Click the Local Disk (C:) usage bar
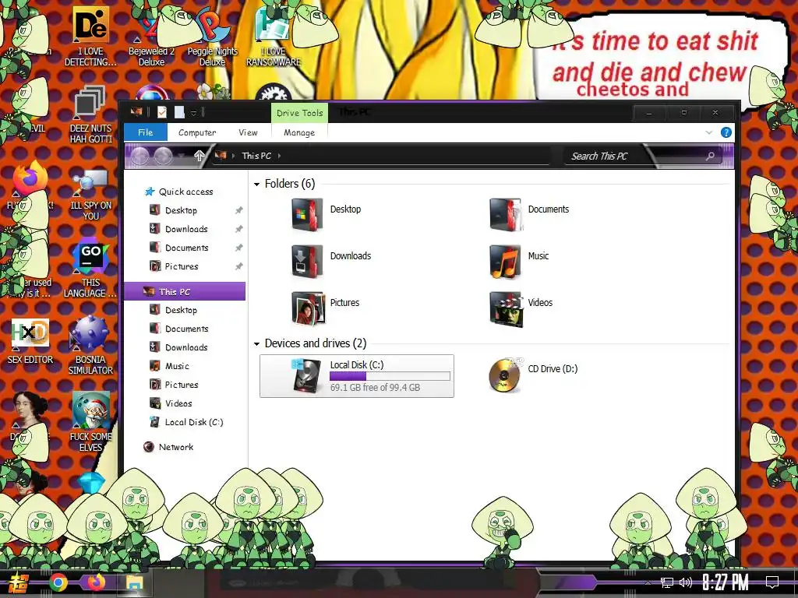 (390, 376)
